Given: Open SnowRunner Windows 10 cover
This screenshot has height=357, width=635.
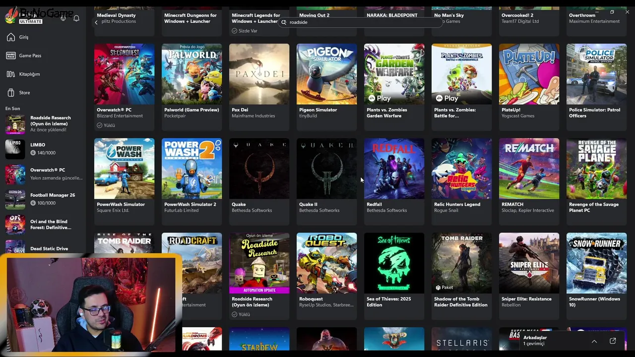Looking at the screenshot, I should [596, 263].
